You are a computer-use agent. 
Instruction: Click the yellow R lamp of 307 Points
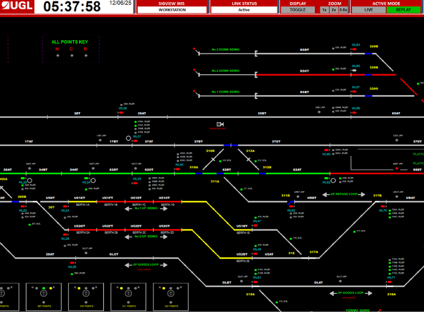tap(51, 288)
